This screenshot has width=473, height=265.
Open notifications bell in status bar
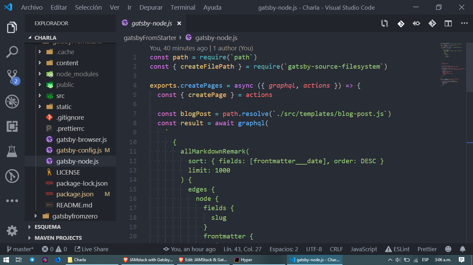(463, 249)
